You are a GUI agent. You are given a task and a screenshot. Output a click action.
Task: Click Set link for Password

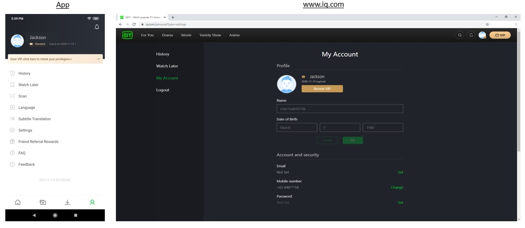point(400,202)
